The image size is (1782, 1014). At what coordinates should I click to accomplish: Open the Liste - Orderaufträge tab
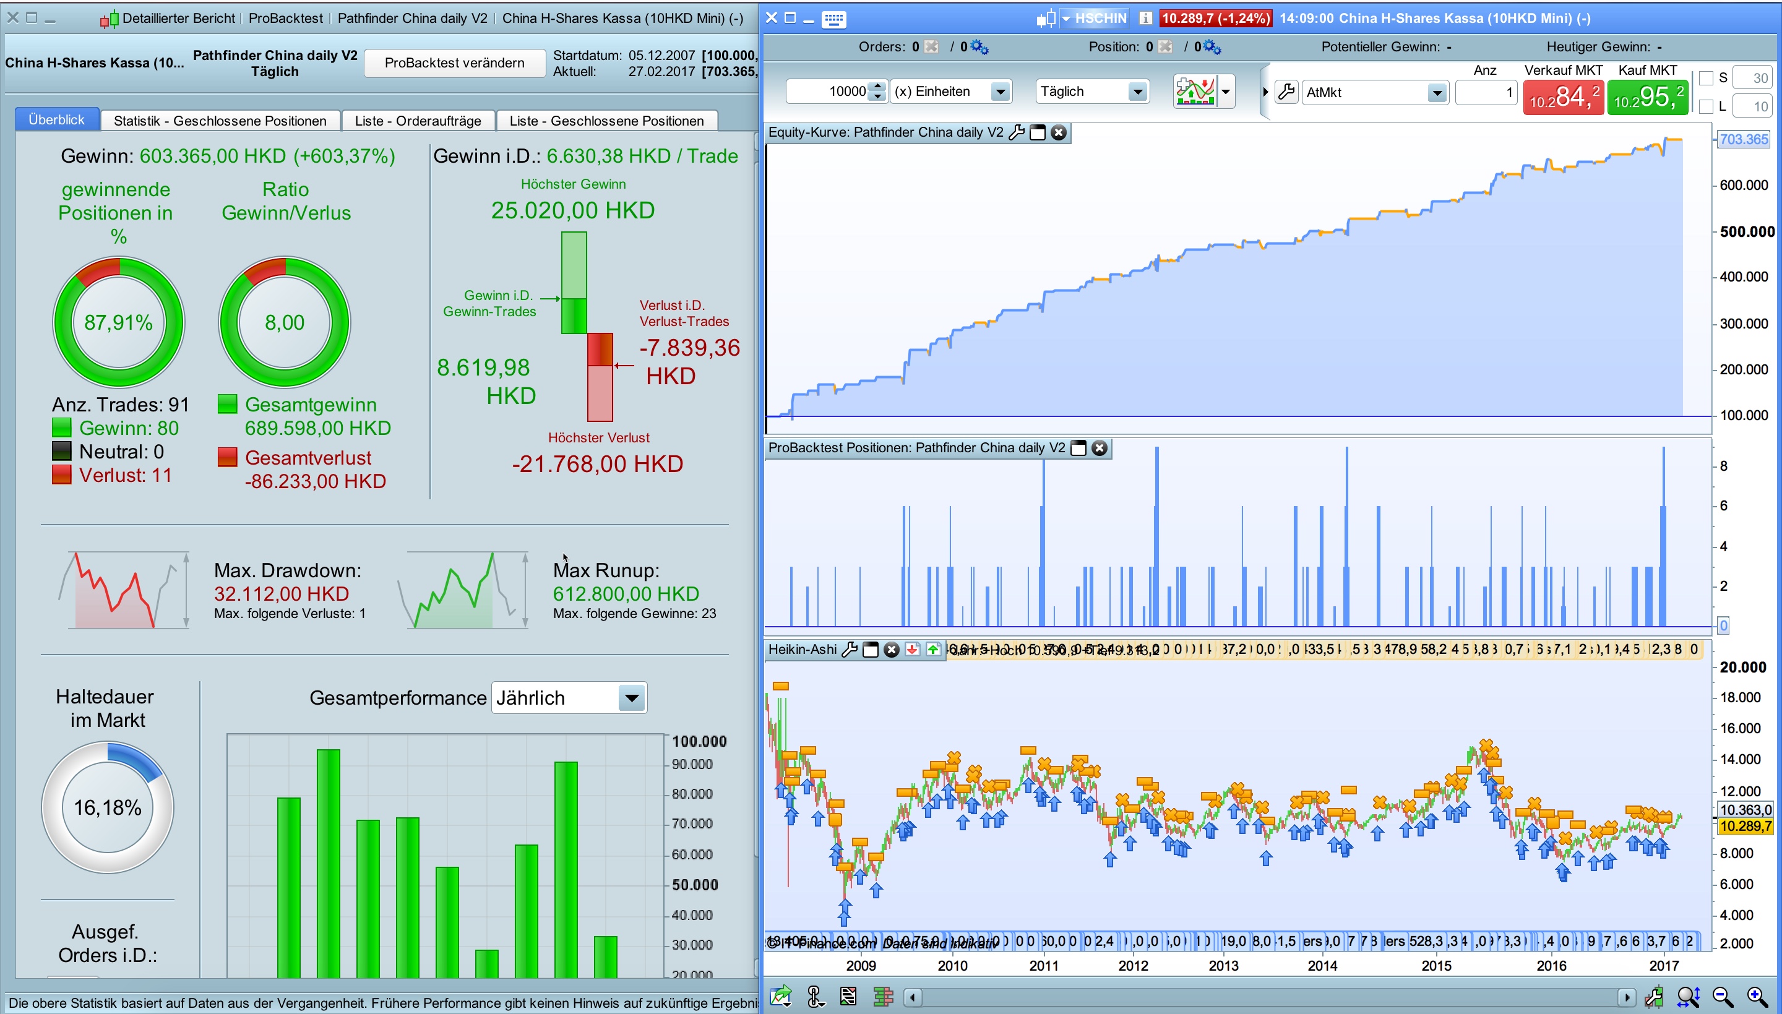click(418, 121)
